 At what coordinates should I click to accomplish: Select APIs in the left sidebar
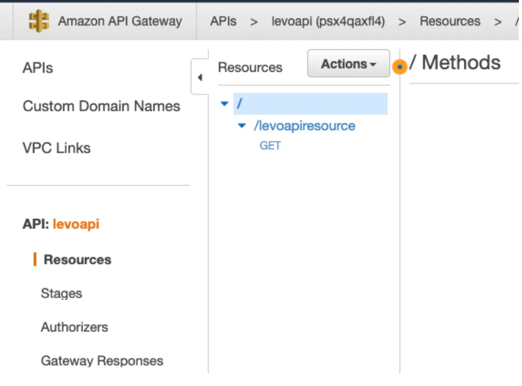coord(37,68)
